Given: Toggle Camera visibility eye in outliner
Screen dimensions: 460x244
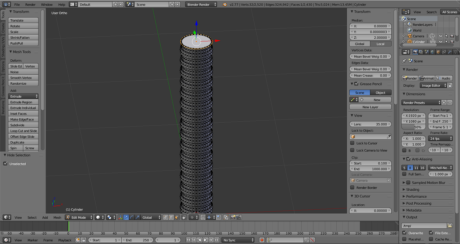Looking at the screenshot, I should coord(441,36).
